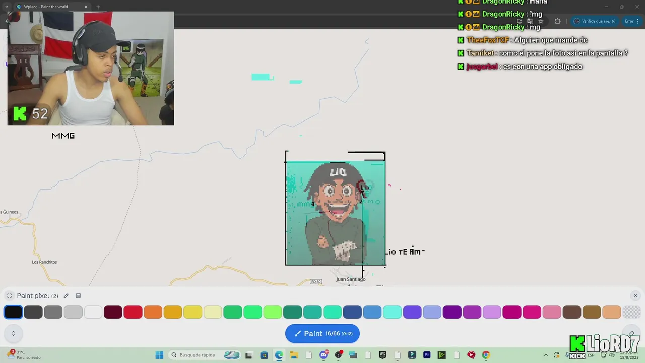Pick the pale yellow swatch

click(x=213, y=312)
